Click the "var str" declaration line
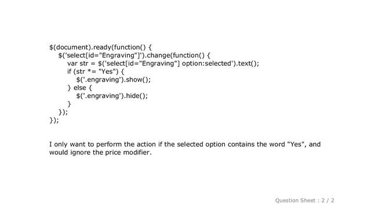Screen dimensions: 371x208 point(163,64)
